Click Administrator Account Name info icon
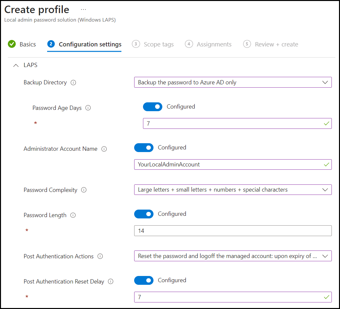The height and width of the screenshot is (309, 340). pyautogui.click(x=104, y=149)
